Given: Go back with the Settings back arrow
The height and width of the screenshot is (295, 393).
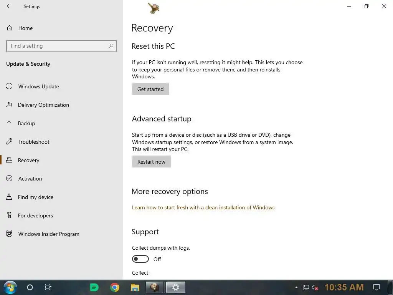Looking at the screenshot, I should (9, 6).
